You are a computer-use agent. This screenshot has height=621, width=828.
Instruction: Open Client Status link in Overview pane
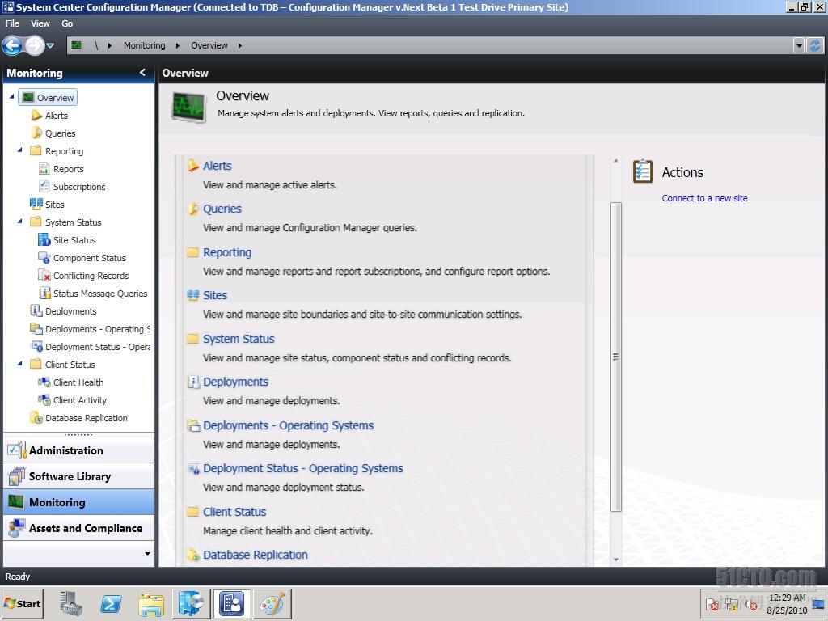(234, 512)
